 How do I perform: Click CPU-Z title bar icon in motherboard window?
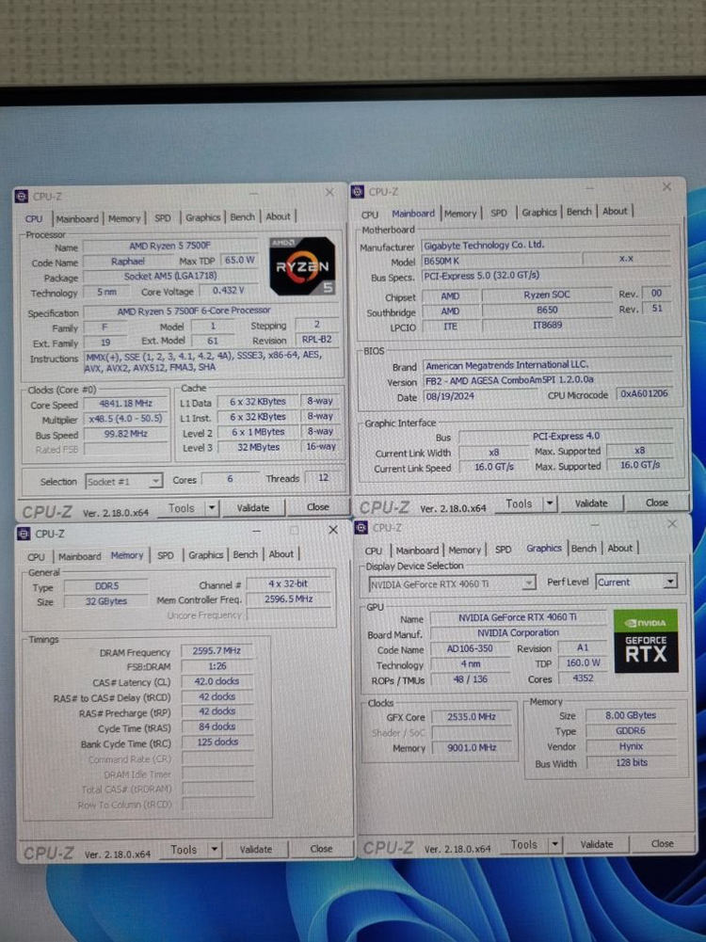[358, 192]
